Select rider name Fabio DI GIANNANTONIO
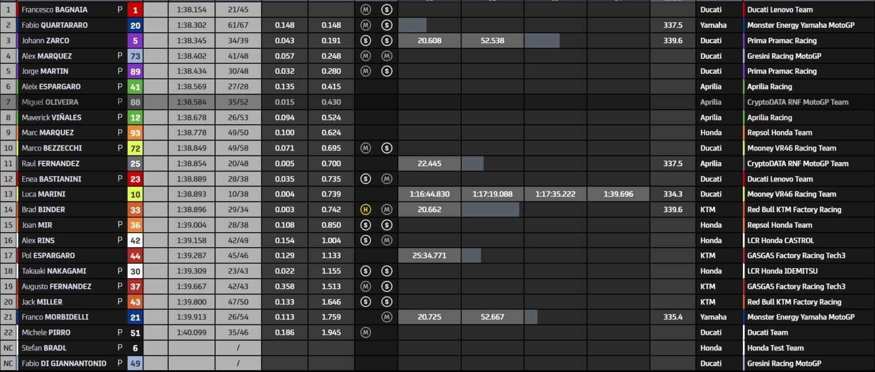The width and height of the screenshot is (875, 372). [64, 364]
